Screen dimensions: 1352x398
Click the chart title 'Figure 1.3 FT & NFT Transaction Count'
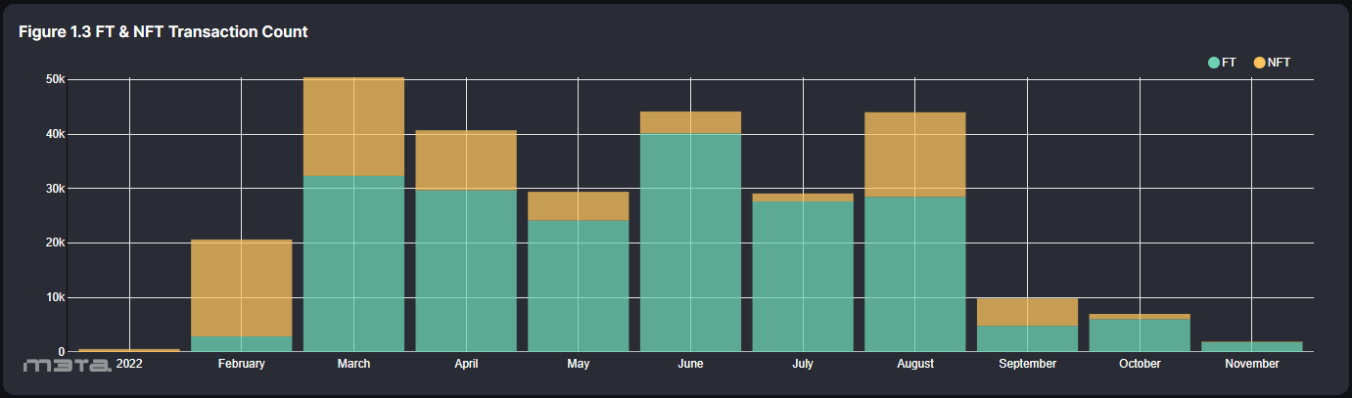point(163,32)
